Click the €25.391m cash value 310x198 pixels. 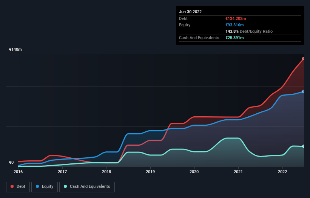coord(234,38)
